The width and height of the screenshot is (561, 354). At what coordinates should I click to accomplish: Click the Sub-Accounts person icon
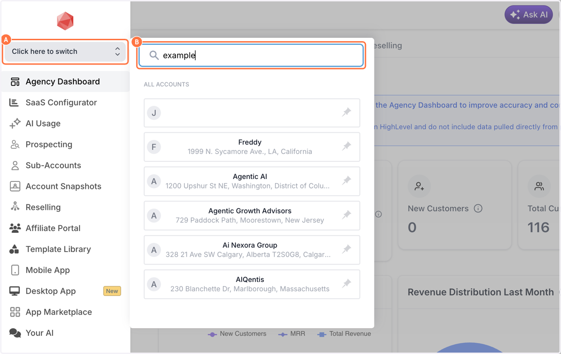(x=15, y=165)
